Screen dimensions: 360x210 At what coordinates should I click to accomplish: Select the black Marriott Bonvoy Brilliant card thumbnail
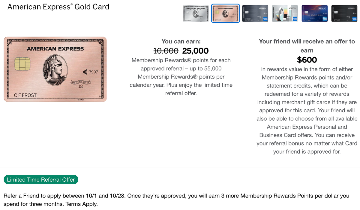[x=344, y=13]
